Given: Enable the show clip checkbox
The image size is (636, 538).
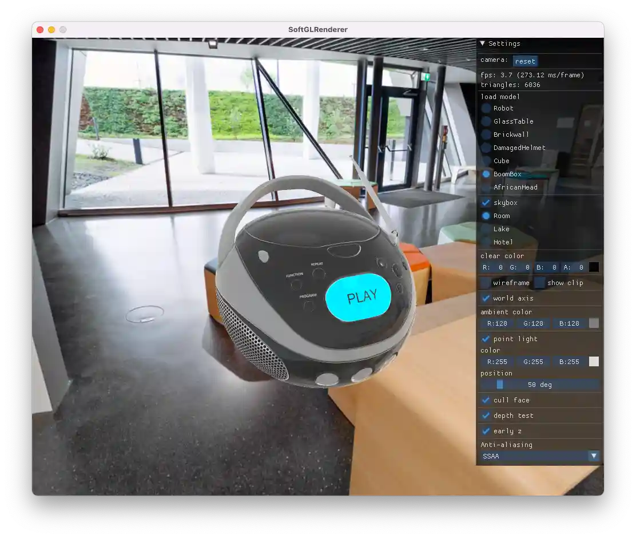Looking at the screenshot, I should tap(539, 283).
